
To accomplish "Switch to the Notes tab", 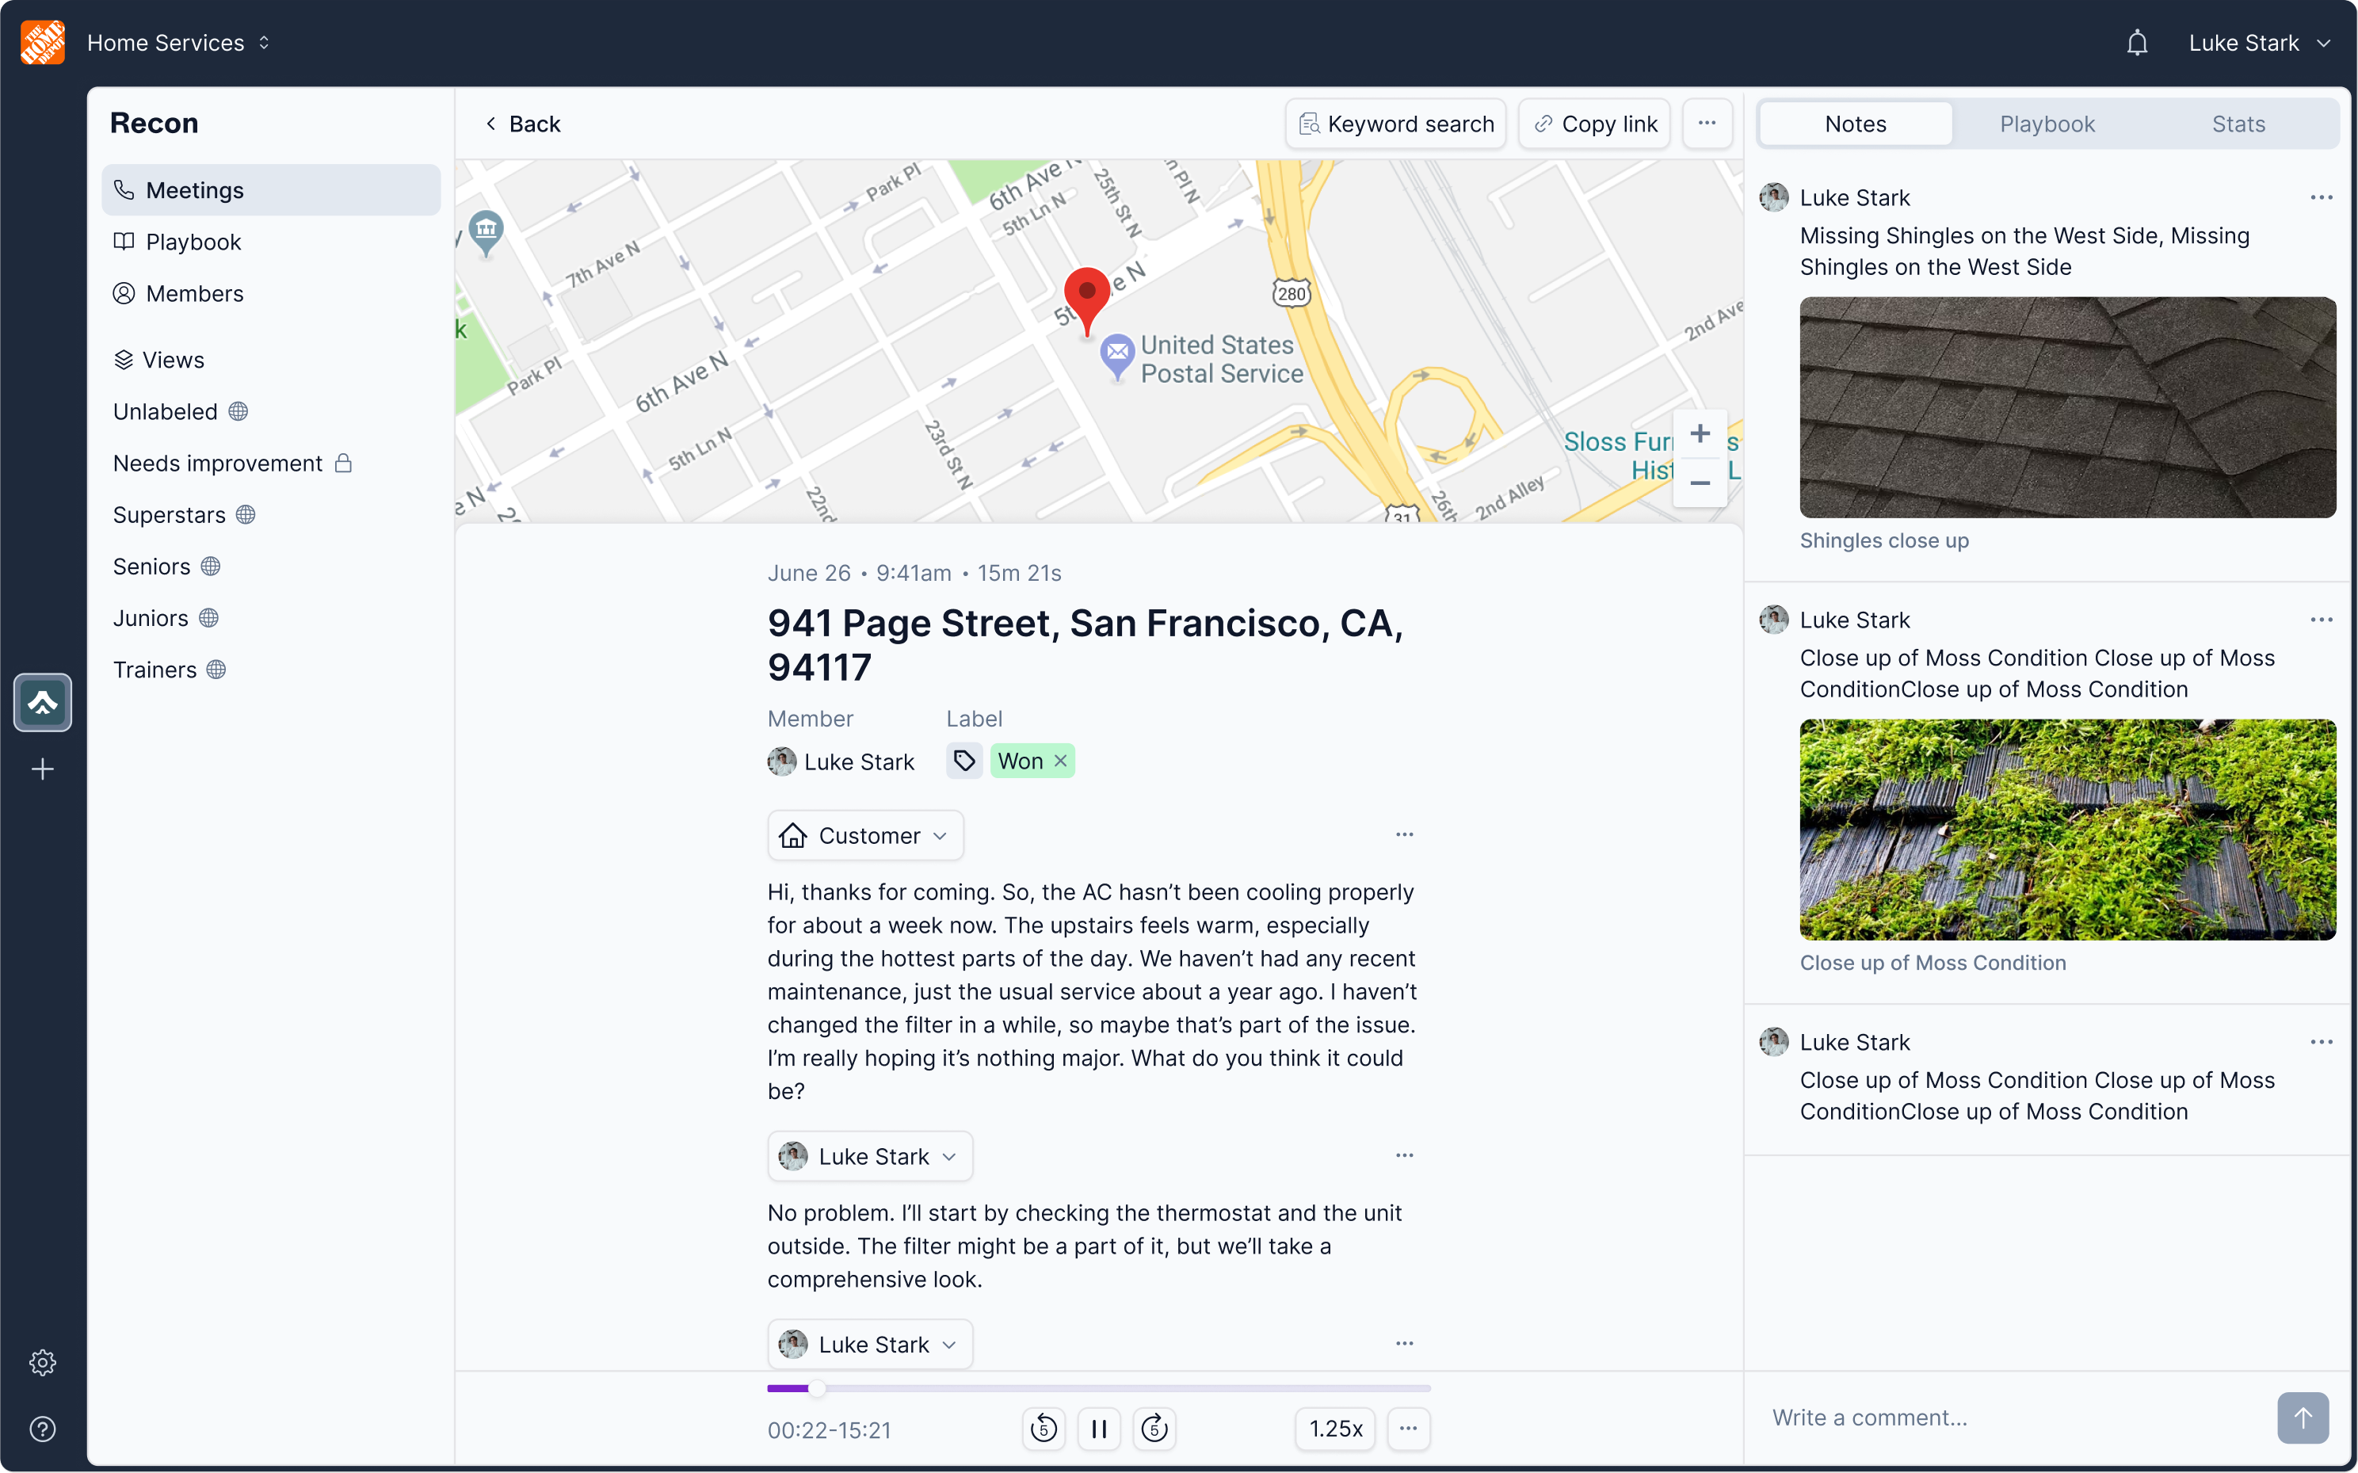I will [x=1856, y=124].
